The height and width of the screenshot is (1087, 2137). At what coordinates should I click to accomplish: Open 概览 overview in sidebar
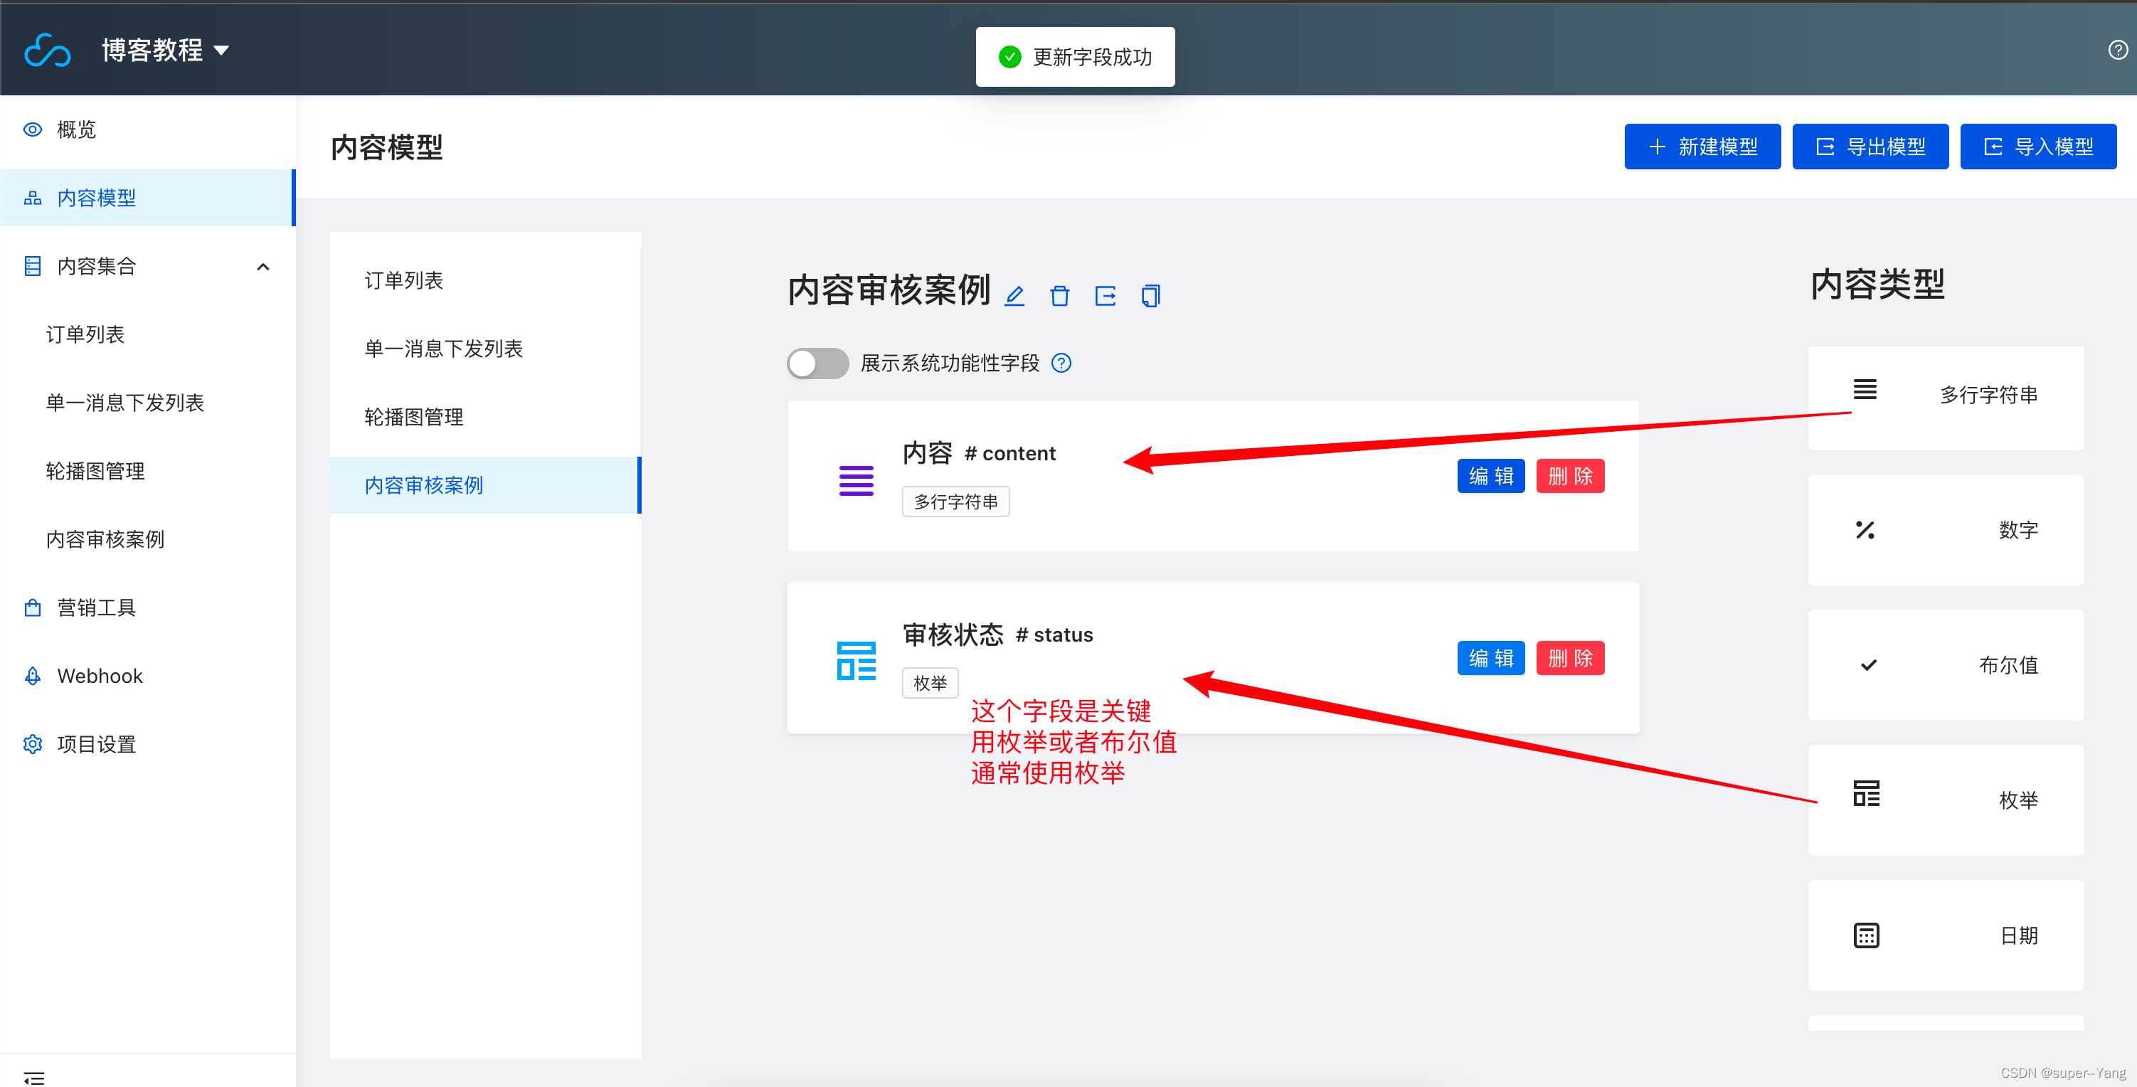tap(148, 129)
